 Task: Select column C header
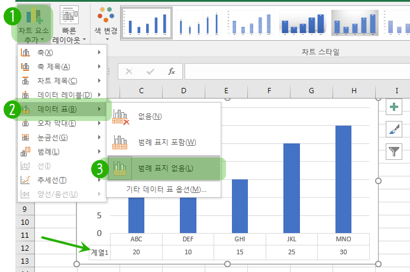click(141, 91)
